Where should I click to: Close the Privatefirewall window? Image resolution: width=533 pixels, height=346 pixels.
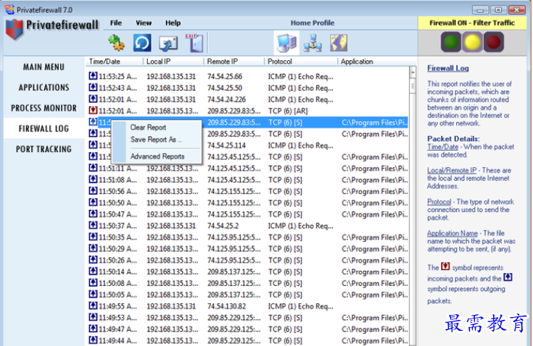click(516, 10)
